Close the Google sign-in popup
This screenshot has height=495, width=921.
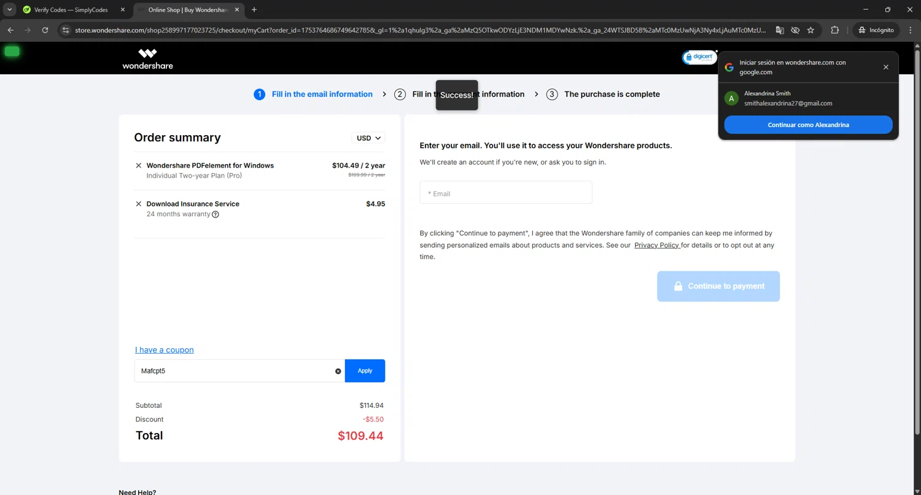click(885, 67)
